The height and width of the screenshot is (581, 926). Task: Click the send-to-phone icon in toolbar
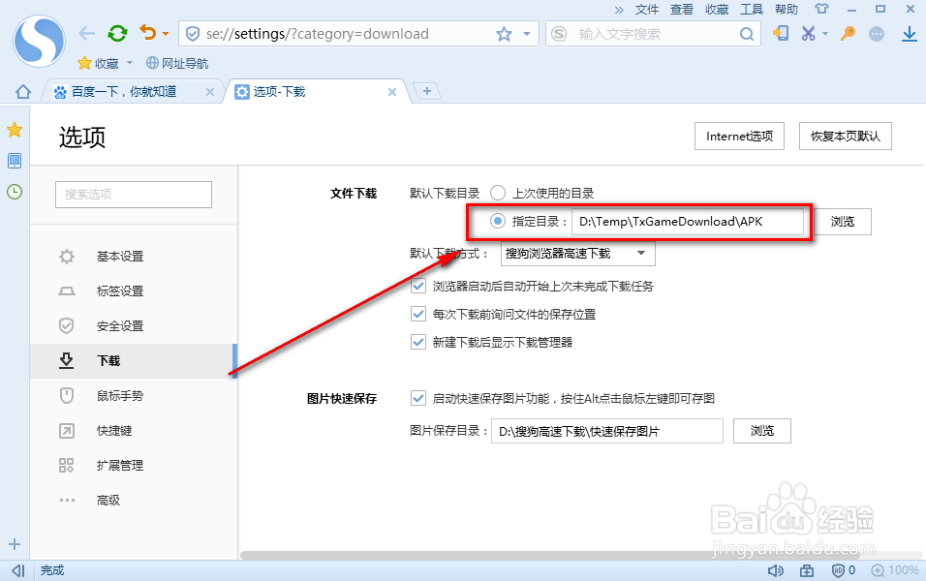(x=781, y=33)
